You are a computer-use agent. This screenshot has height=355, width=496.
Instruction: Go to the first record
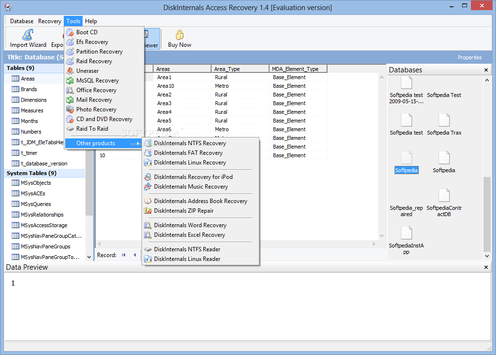click(x=124, y=255)
